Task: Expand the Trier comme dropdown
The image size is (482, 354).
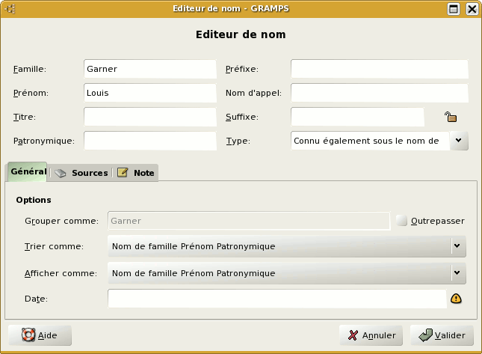Action: tap(456, 245)
